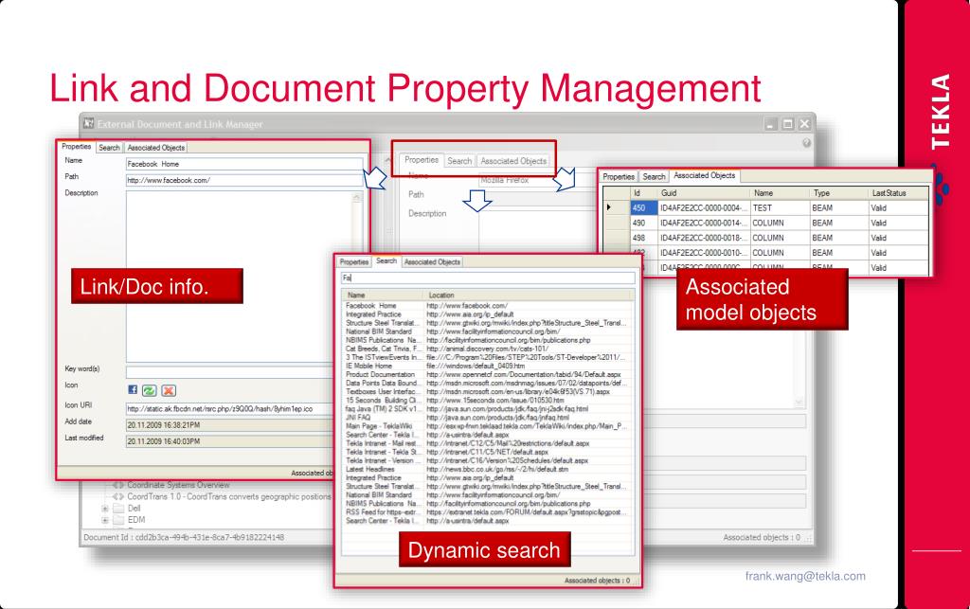This screenshot has height=609, width=970.
Task: Select 'Tekla Intranet - Version' result row
Action: click(488, 460)
